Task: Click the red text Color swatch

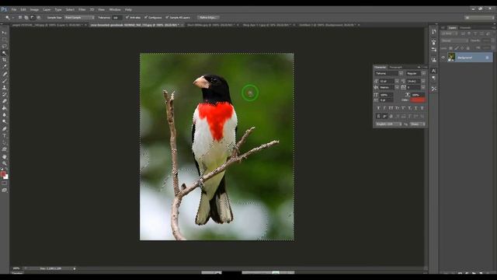Action: 418,100
